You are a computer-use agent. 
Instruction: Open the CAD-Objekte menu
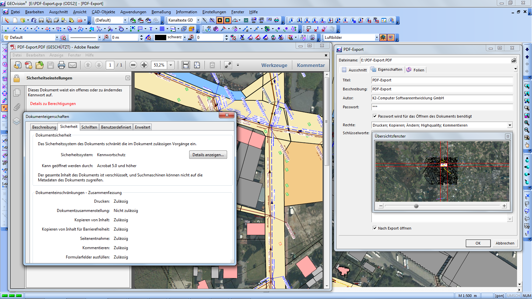point(103,12)
